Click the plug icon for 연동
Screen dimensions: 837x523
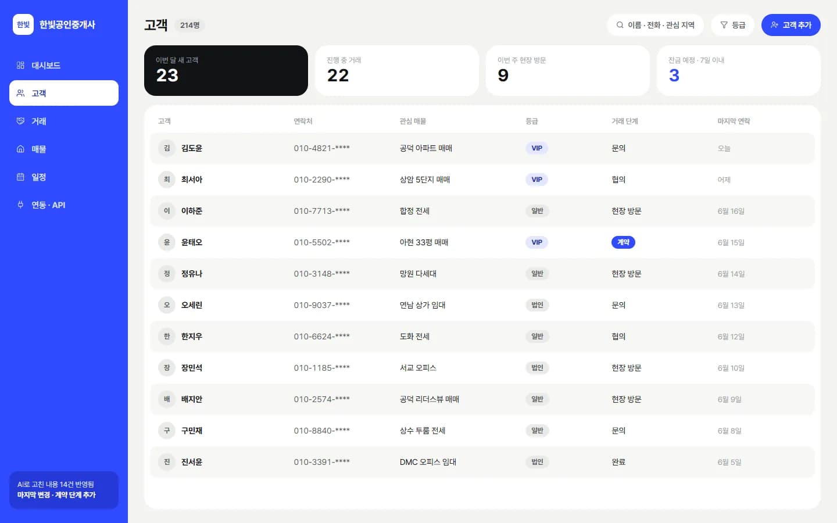(20, 205)
